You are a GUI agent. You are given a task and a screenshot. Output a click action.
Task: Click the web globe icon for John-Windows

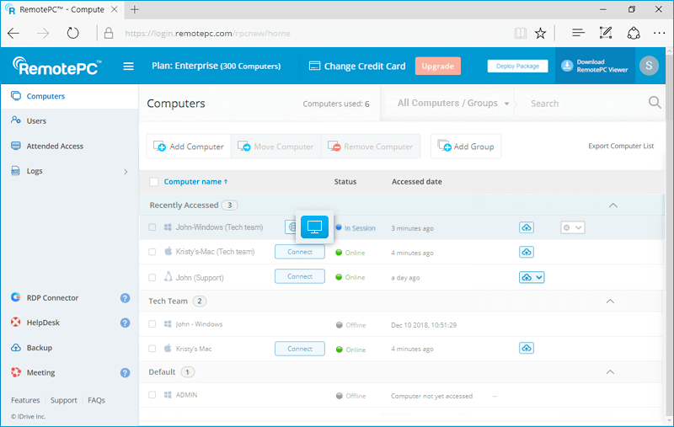click(291, 227)
